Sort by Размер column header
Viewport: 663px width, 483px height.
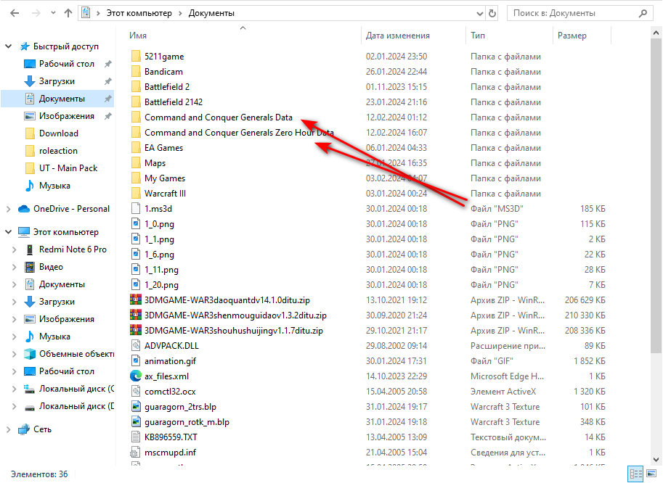pyautogui.click(x=572, y=36)
